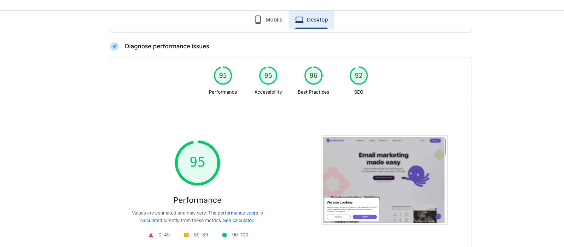The image size is (564, 247).
Task: Jump to Performance score gauge 95
Action: (x=223, y=76)
